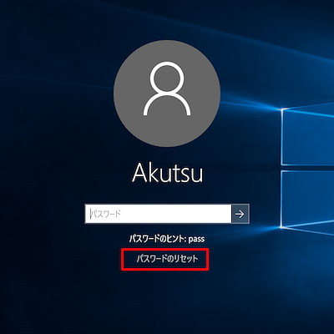The height and width of the screenshot is (334, 334).
Task: Open the パスワードのリセット link
Action: (167, 259)
